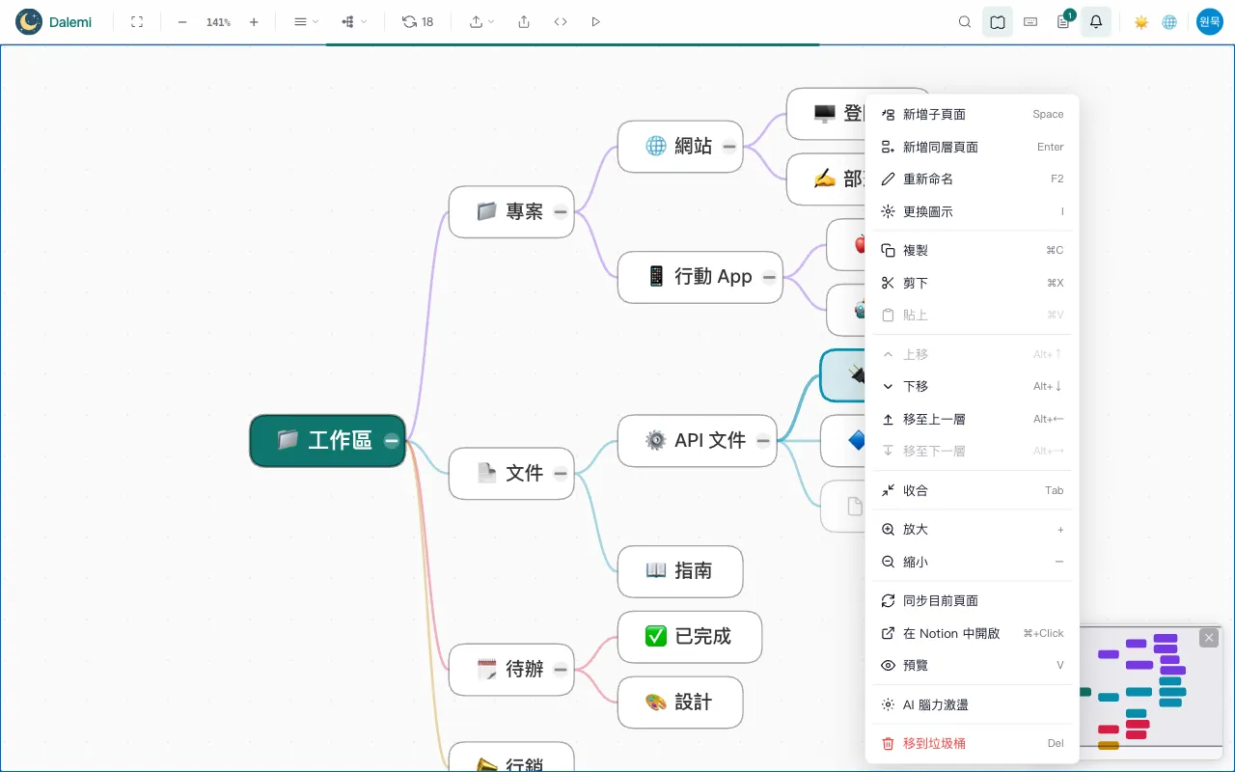Click the 141% zoom level indicator
This screenshot has height=772, width=1235.
pyautogui.click(x=218, y=21)
